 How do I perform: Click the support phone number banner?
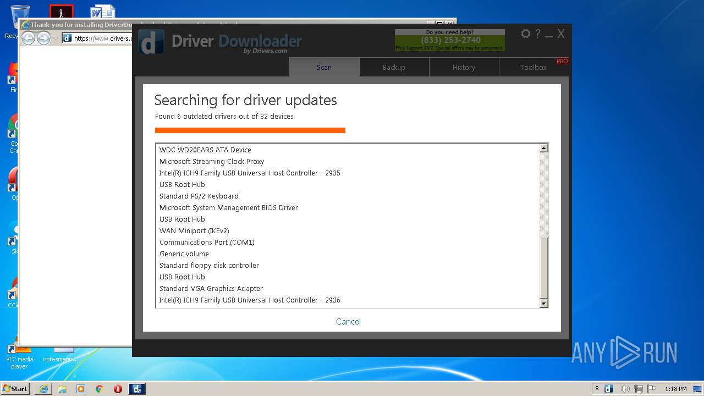pyautogui.click(x=450, y=40)
